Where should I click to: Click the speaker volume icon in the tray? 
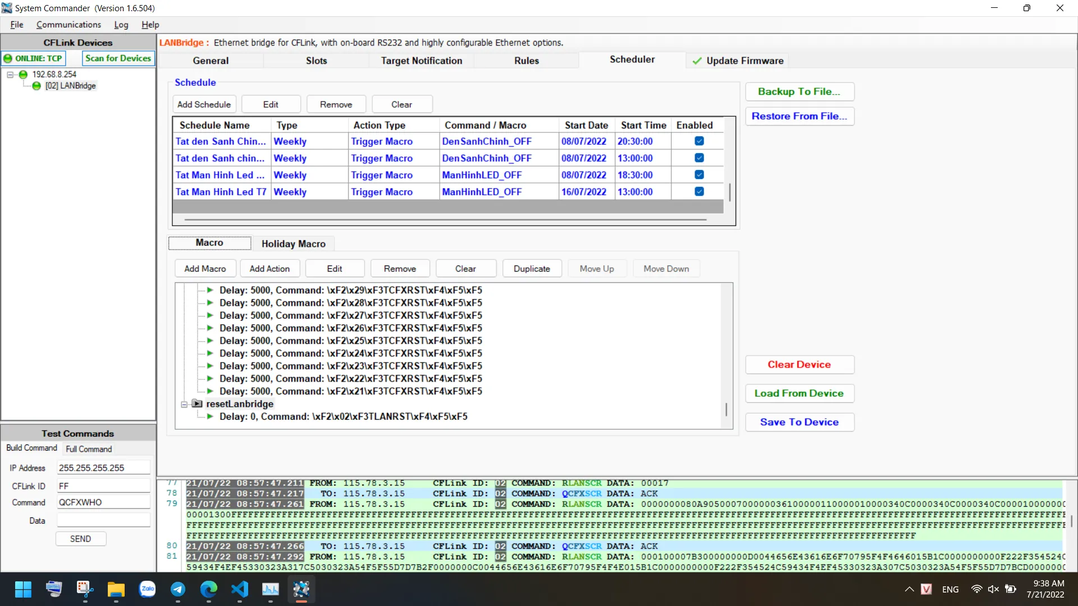993,589
